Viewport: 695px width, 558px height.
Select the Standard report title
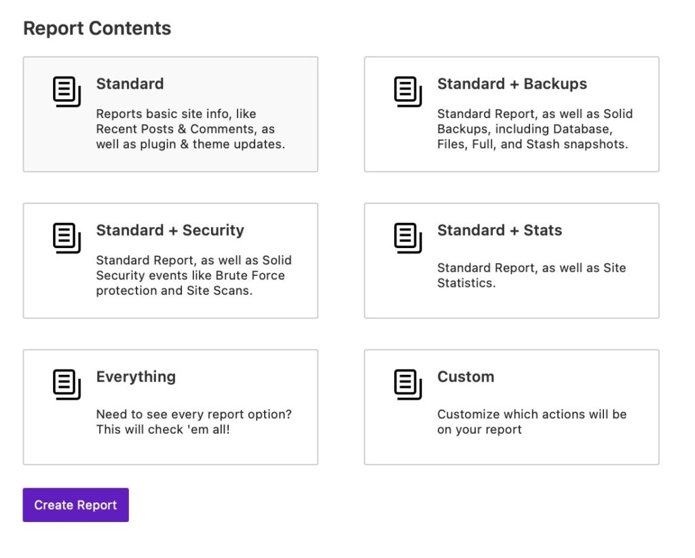click(x=130, y=84)
